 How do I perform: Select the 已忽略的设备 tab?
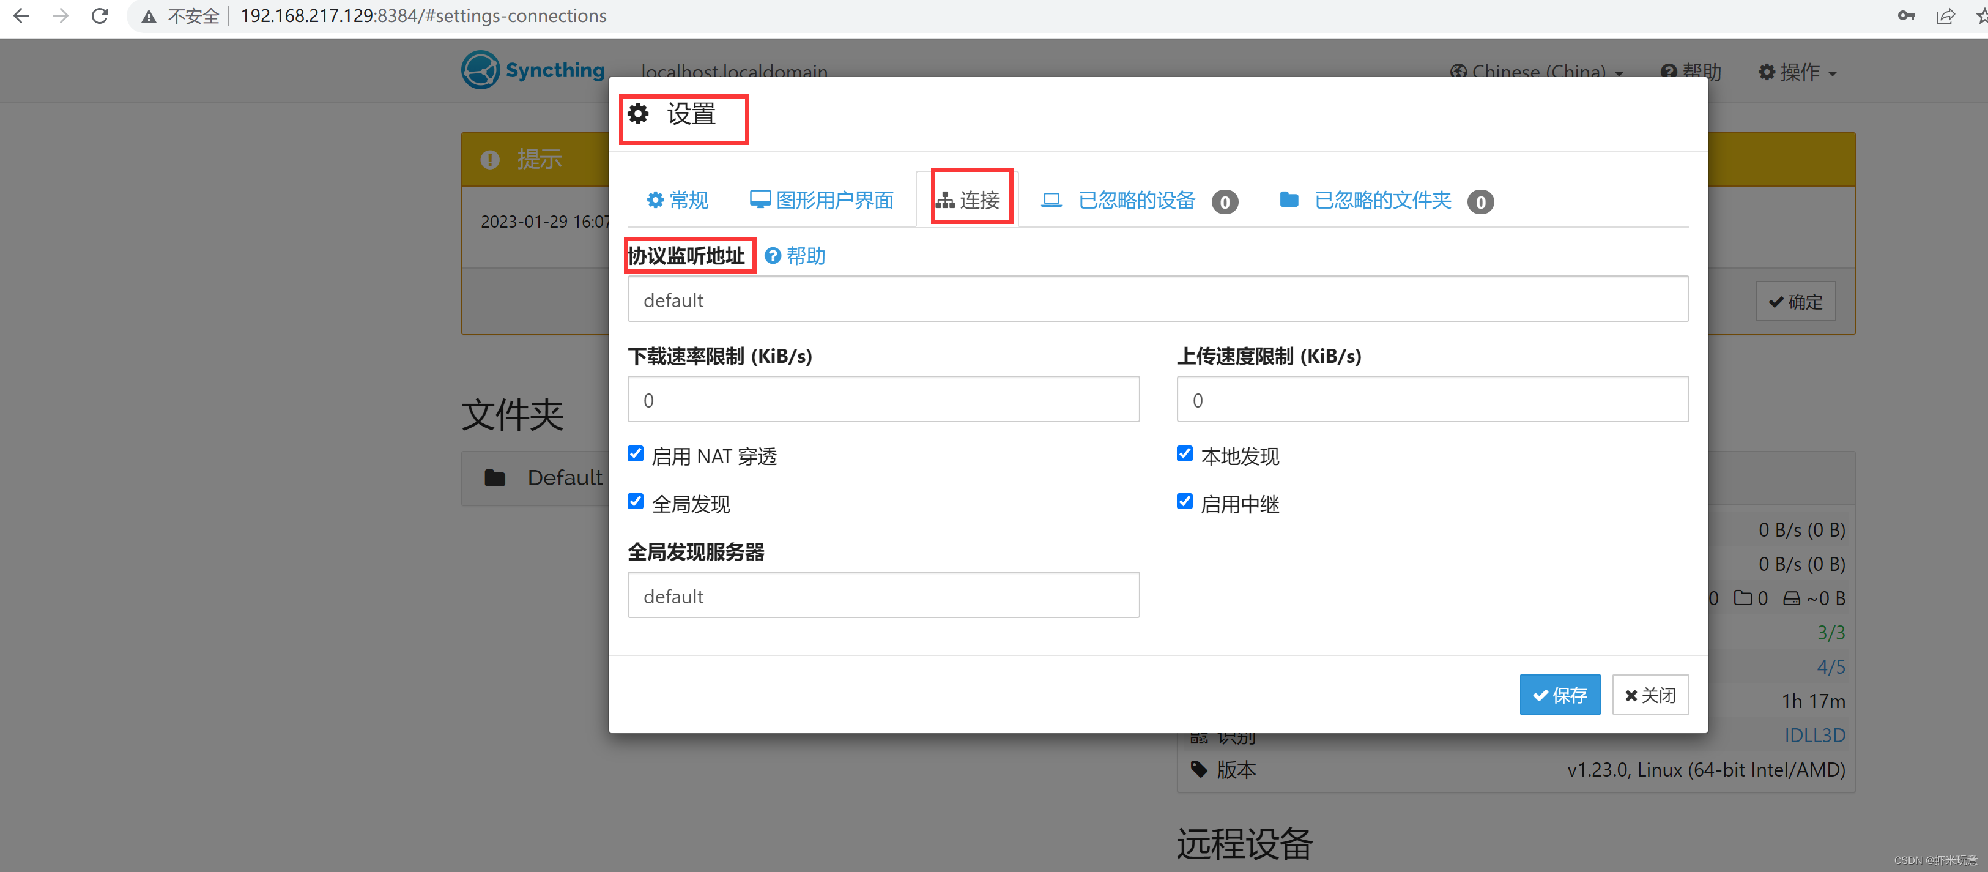1136,201
